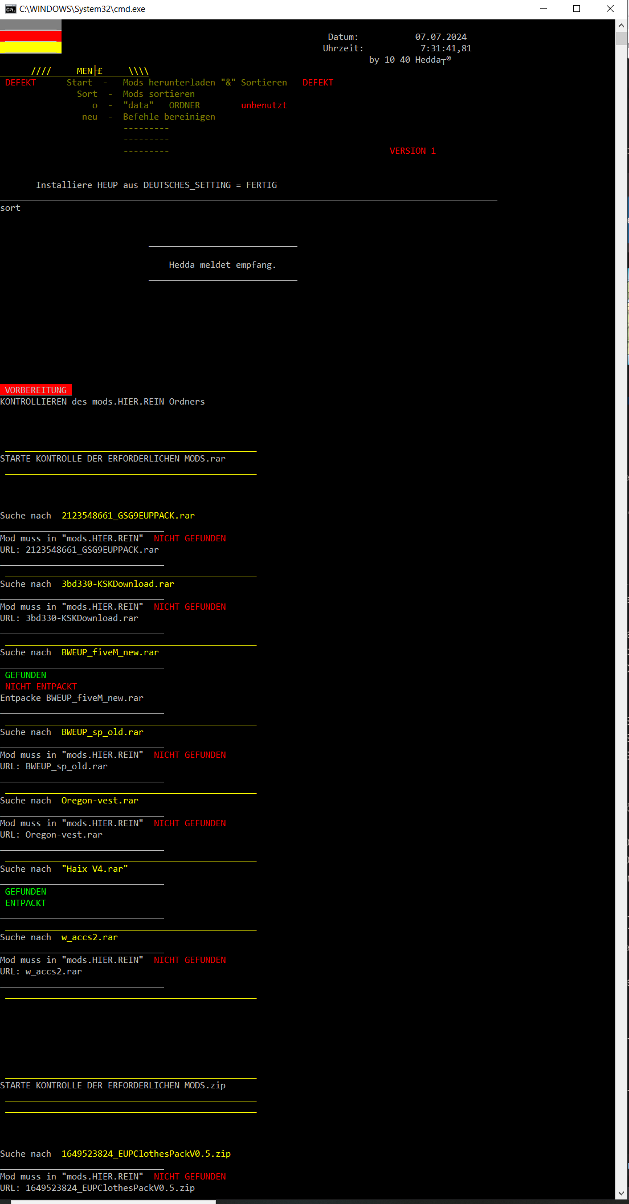This screenshot has width=629, height=1204.
Task: Click the red "VERSION 1" text
Action: click(412, 151)
